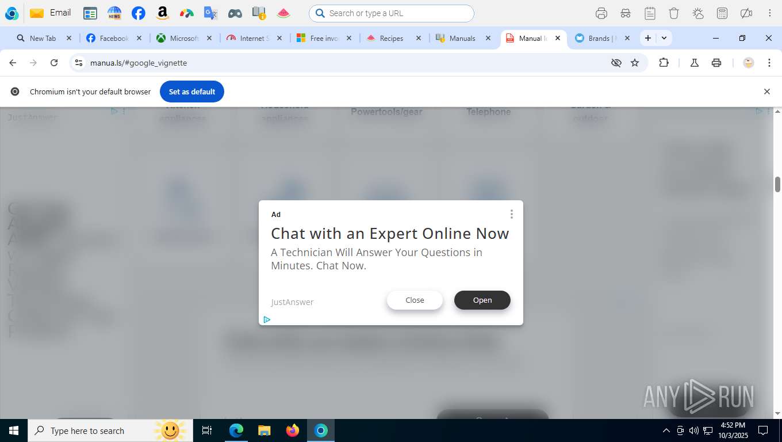The image size is (782, 442).
Task: Open the calculator icon
Action: [722, 13]
